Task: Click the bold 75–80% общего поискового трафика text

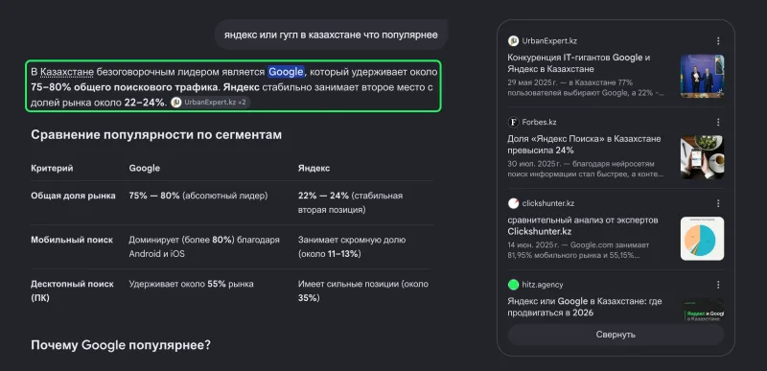Action: coord(126,87)
